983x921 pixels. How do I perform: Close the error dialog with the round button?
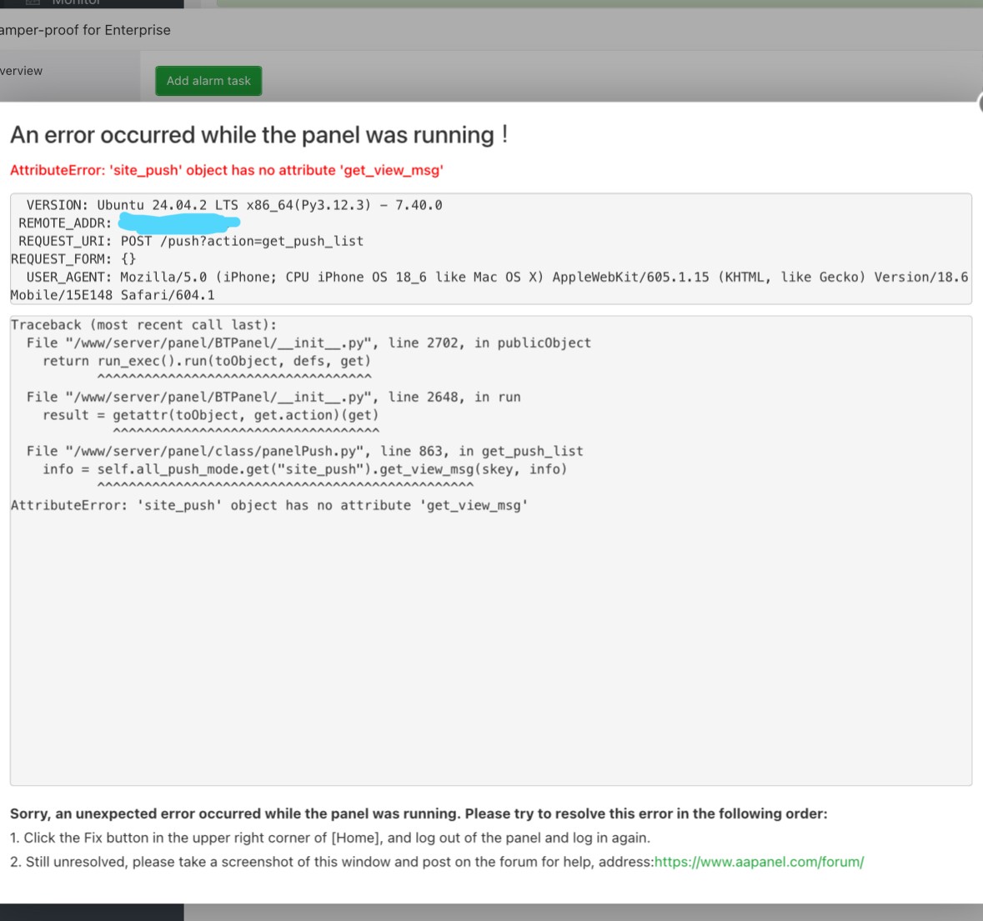(980, 103)
